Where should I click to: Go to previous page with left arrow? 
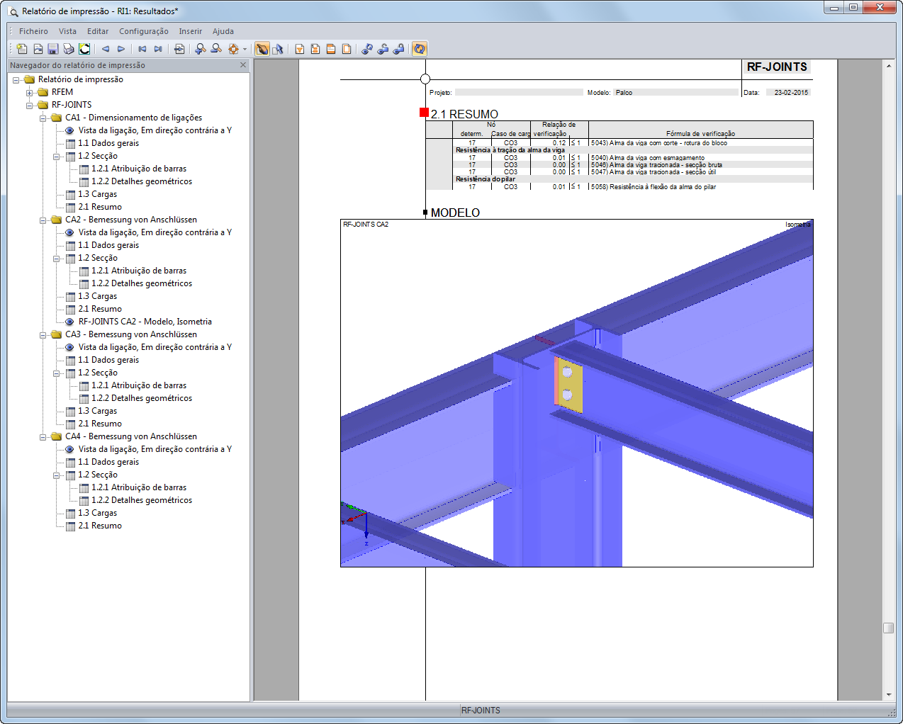click(x=106, y=49)
